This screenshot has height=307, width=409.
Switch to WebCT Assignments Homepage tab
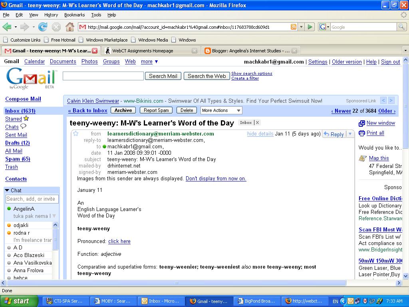(x=151, y=51)
